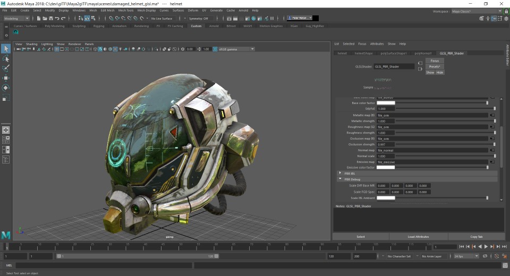Open the Mesh Tools menu

[x=126, y=10]
